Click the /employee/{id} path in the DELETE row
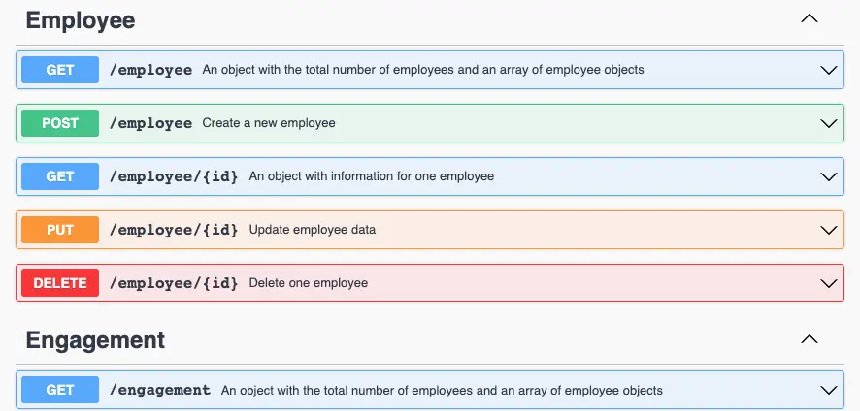The width and height of the screenshot is (860, 411). click(x=174, y=283)
